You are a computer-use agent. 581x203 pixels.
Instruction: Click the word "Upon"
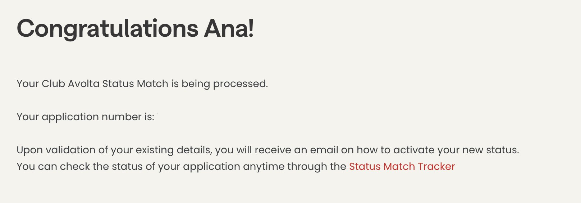point(29,150)
